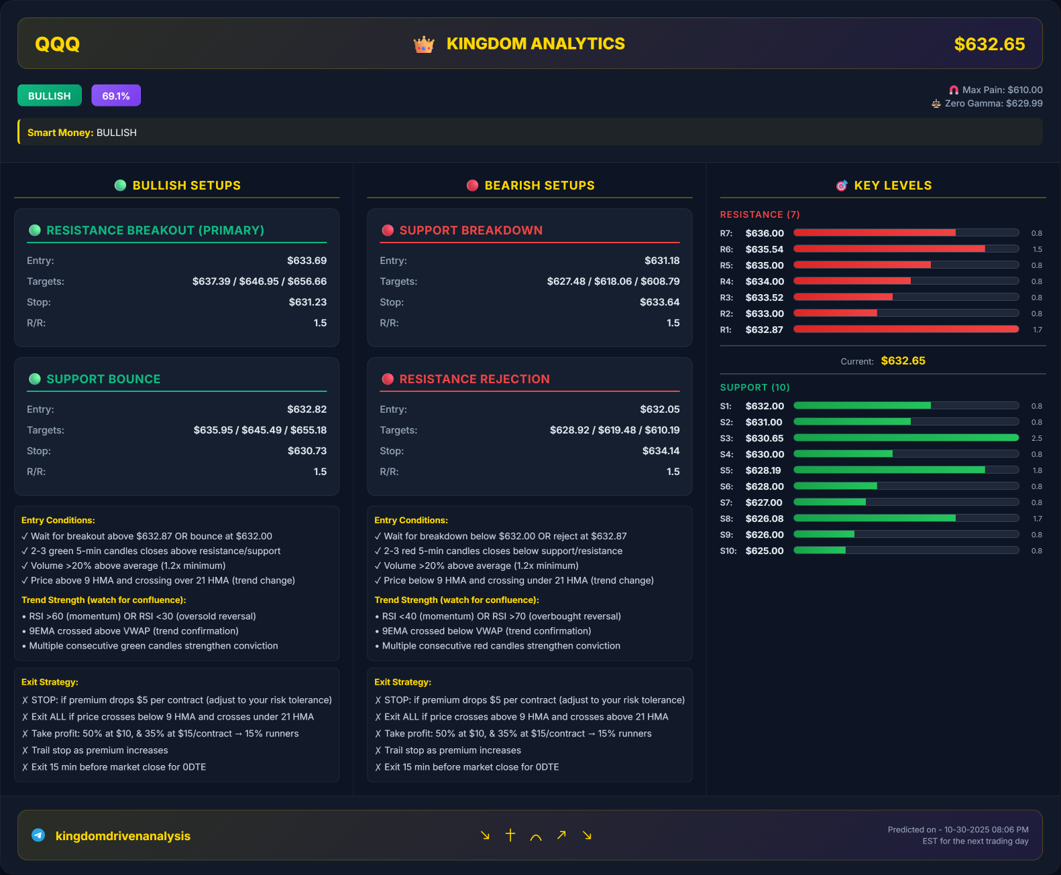Select the Resistance Rejection heading

(475, 379)
